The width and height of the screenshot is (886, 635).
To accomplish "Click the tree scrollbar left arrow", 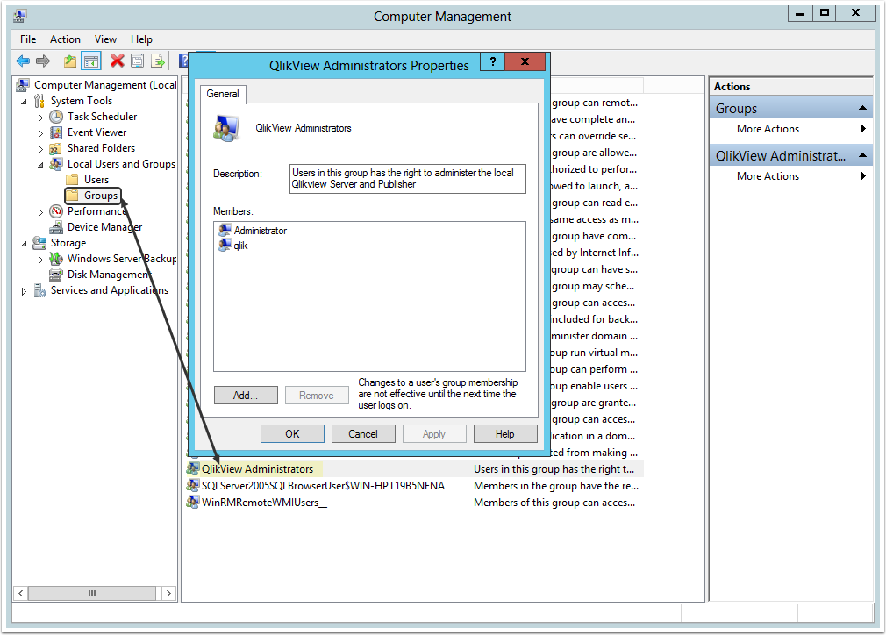I will coord(21,593).
